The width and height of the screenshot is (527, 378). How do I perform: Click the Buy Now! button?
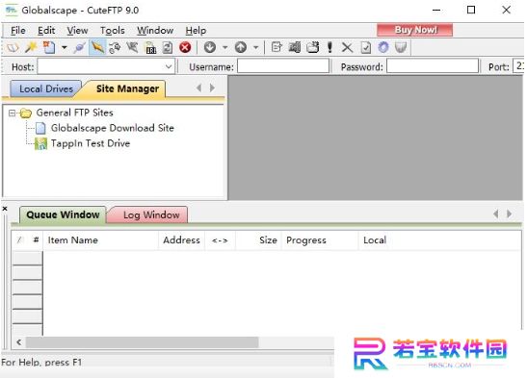414,30
